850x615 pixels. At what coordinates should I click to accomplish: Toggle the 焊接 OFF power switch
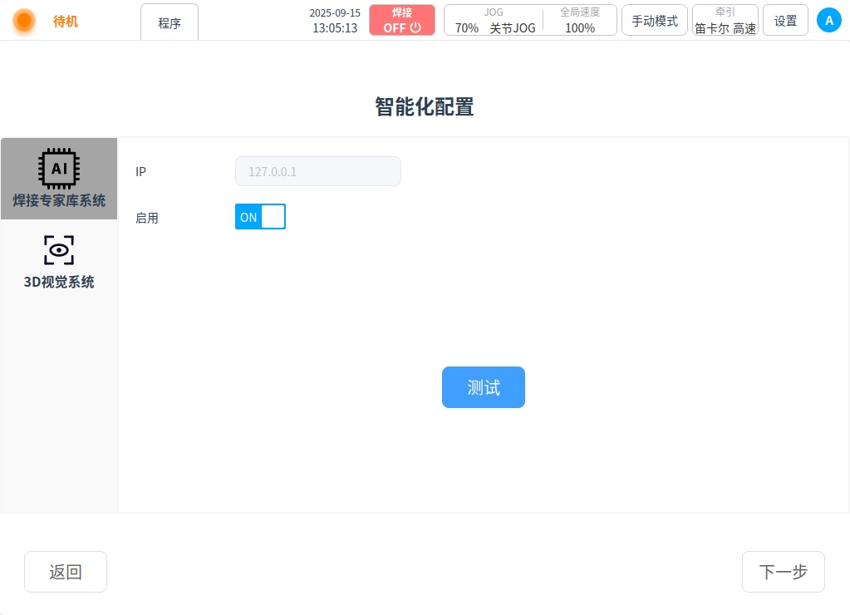[x=402, y=20]
